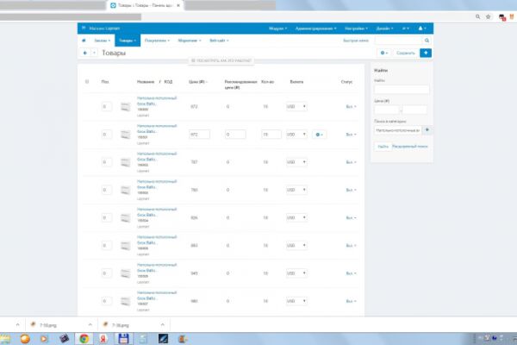Open the gear menu in the editable 672 row
The image size is (517, 345).
tap(319, 135)
